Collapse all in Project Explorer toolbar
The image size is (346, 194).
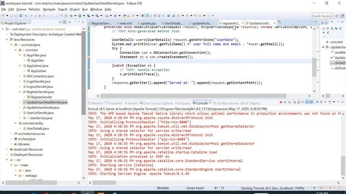pos(60,22)
